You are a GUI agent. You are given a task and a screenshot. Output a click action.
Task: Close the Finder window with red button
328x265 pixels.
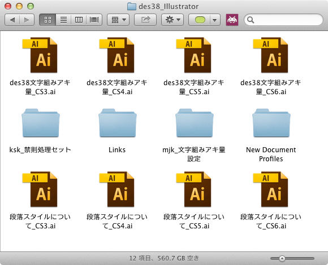point(8,6)
